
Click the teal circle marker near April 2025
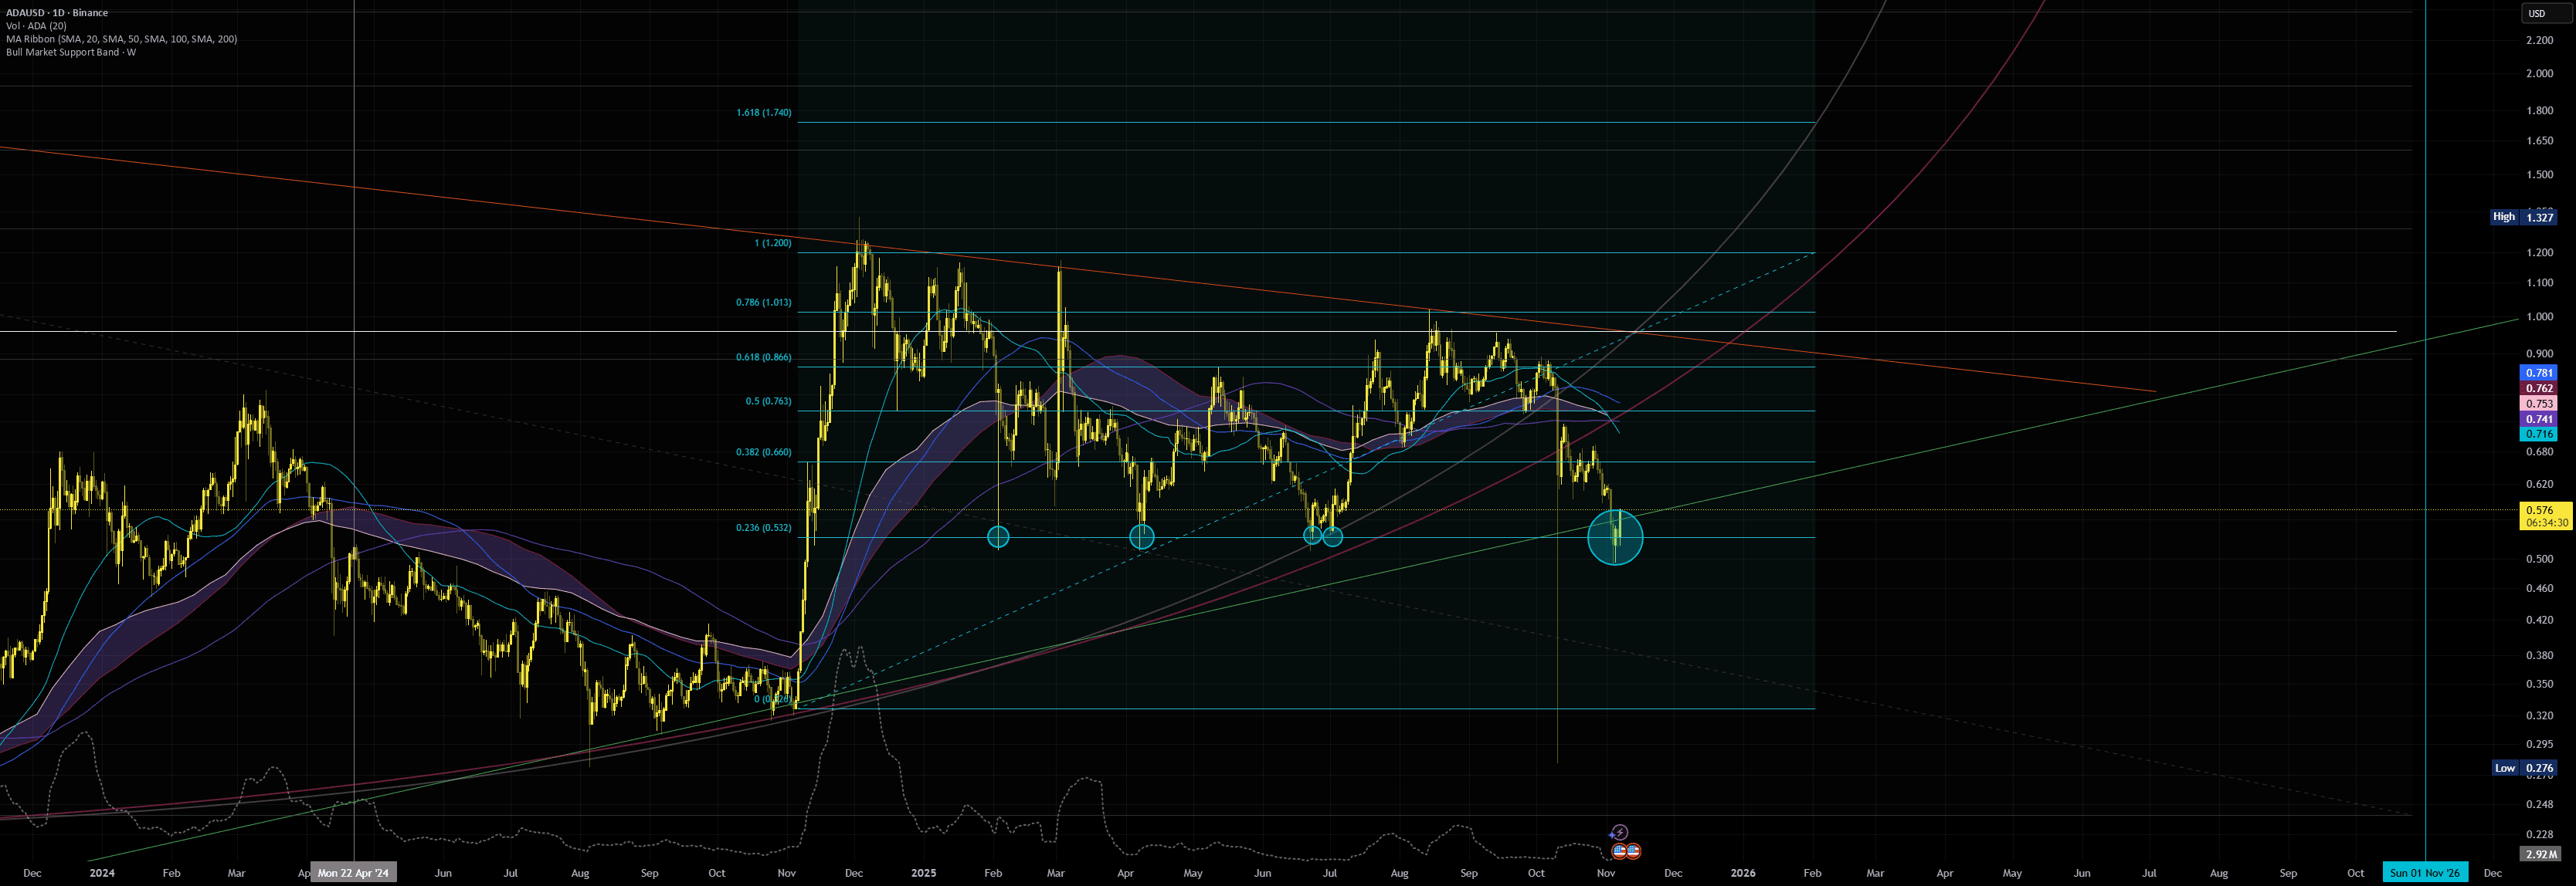[x=1141, y=537]
